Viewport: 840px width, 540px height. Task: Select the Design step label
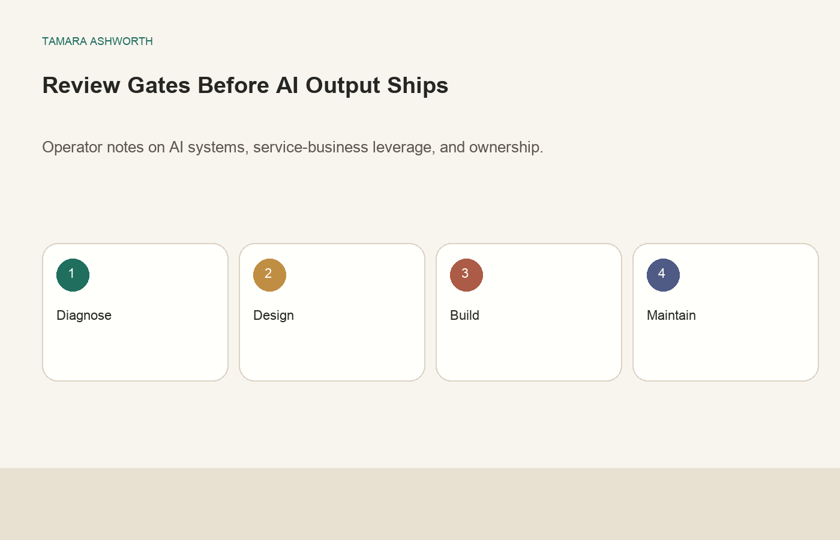tap(274, 316)
